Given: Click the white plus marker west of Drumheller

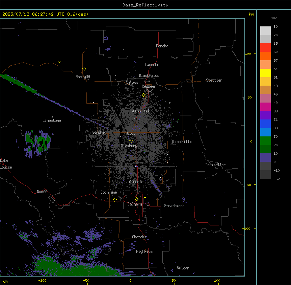Looking at the screenshot, I should (x=207, y=127).
